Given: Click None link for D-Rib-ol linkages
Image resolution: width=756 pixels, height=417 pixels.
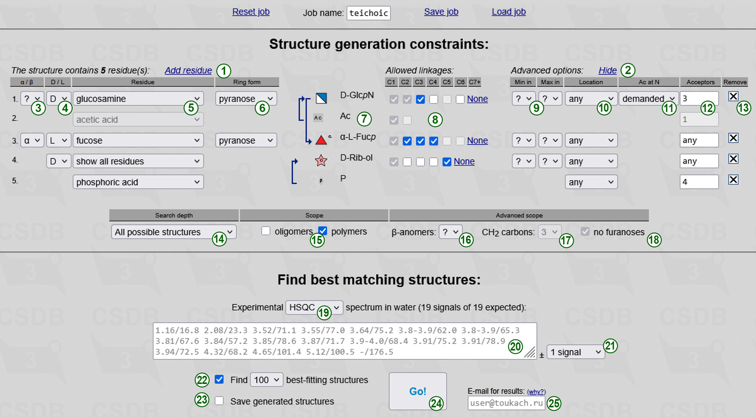Looking at the screenshot, I should (464, 161).
